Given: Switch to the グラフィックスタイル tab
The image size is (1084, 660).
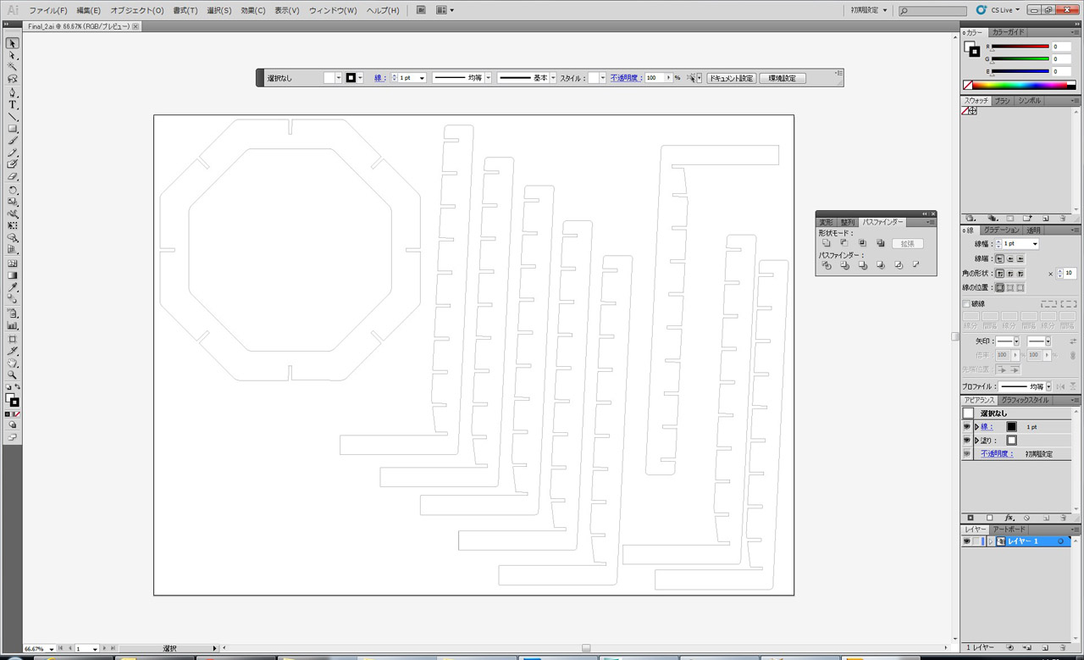Looking at the screenshot, I should click(1025, 400).
